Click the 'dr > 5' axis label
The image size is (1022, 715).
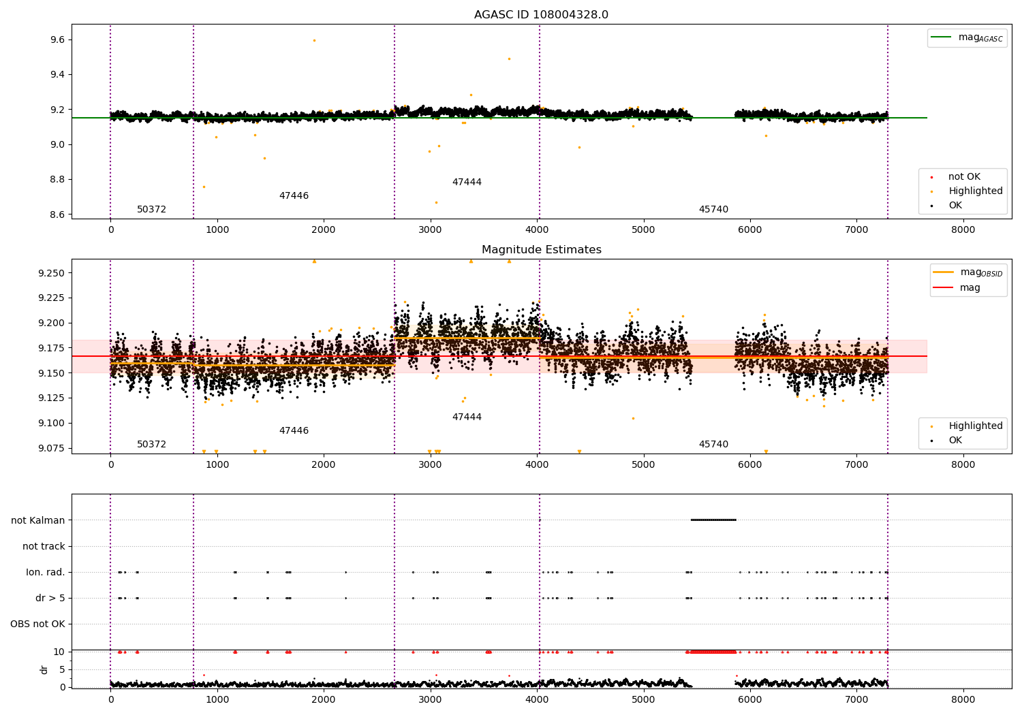[x=50, y=598]
